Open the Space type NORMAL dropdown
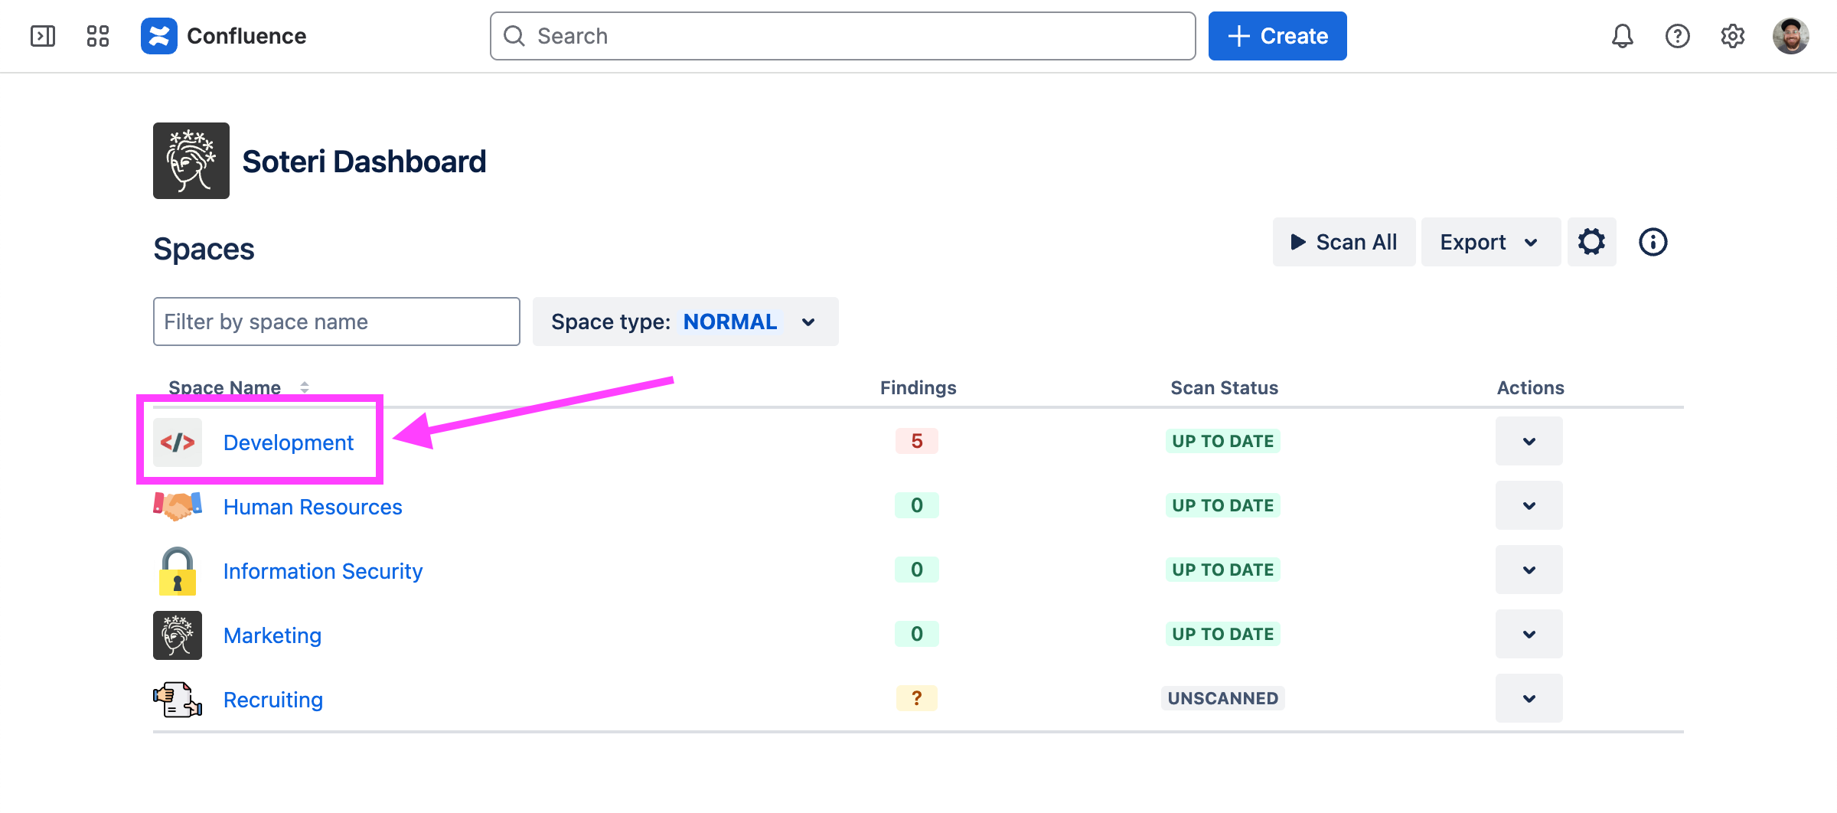This screenshot has width=1837, height=813. [685, 322]
